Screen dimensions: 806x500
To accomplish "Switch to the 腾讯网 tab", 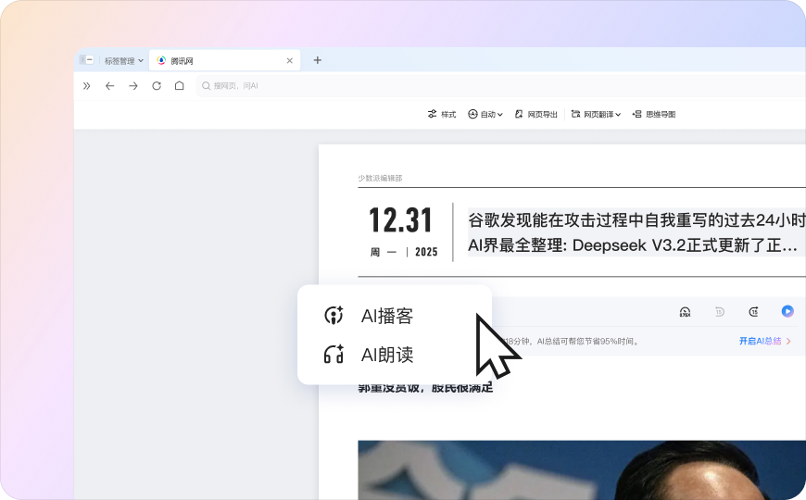I will coord(224,60).
